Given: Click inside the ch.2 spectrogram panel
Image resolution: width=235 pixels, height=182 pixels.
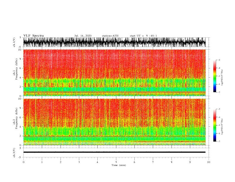Looking at the screenshot, I should (114, 122).
